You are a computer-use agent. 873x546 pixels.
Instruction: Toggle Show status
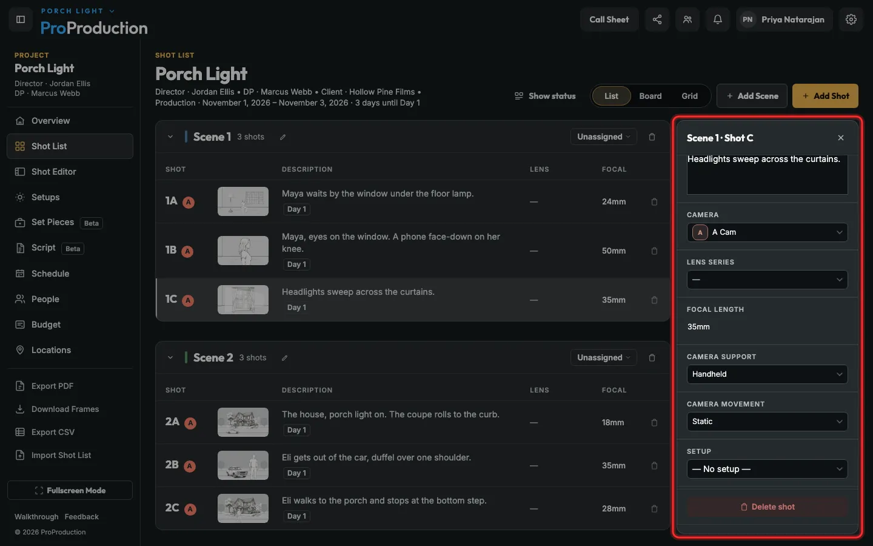pyautogui.click(x=545, y=96)
